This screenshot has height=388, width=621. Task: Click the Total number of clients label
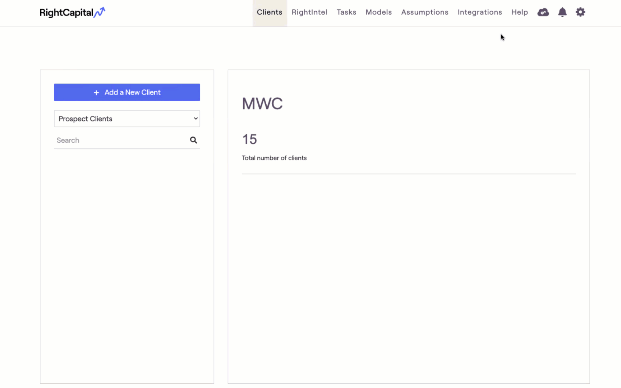[274, 158]
